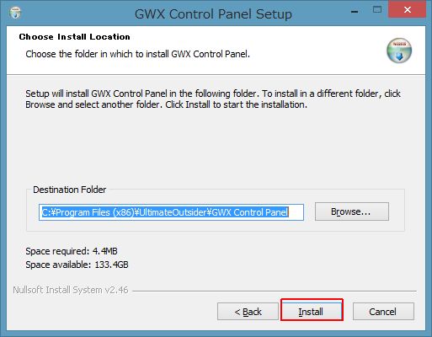This screenshot has height=337, width=432.
Task: Click the GWX Control Panel Setup title text
Action: [x=213, y=14]
